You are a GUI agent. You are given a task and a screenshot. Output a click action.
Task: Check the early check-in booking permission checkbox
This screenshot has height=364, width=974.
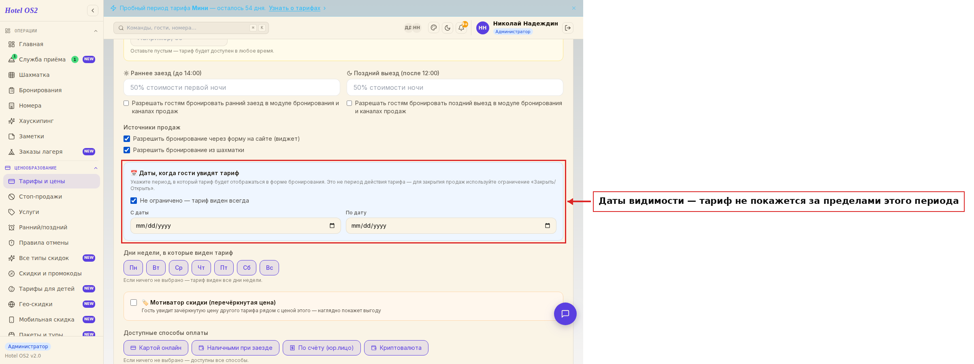(x=126, y=103)
